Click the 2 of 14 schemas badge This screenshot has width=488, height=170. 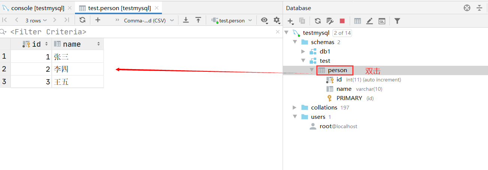click(342, 33)
